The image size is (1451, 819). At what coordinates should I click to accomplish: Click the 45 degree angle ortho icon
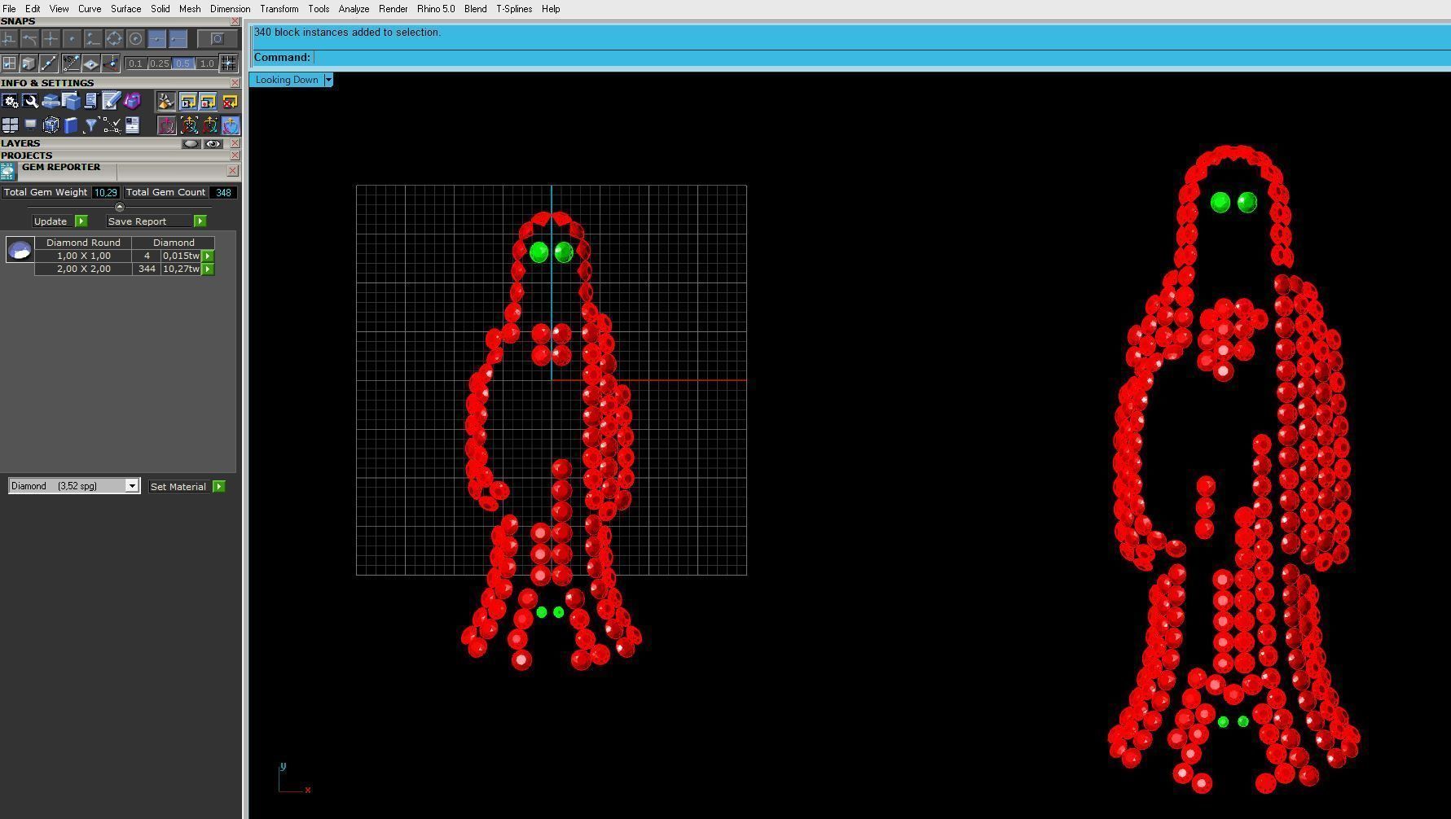click(71, 63)
